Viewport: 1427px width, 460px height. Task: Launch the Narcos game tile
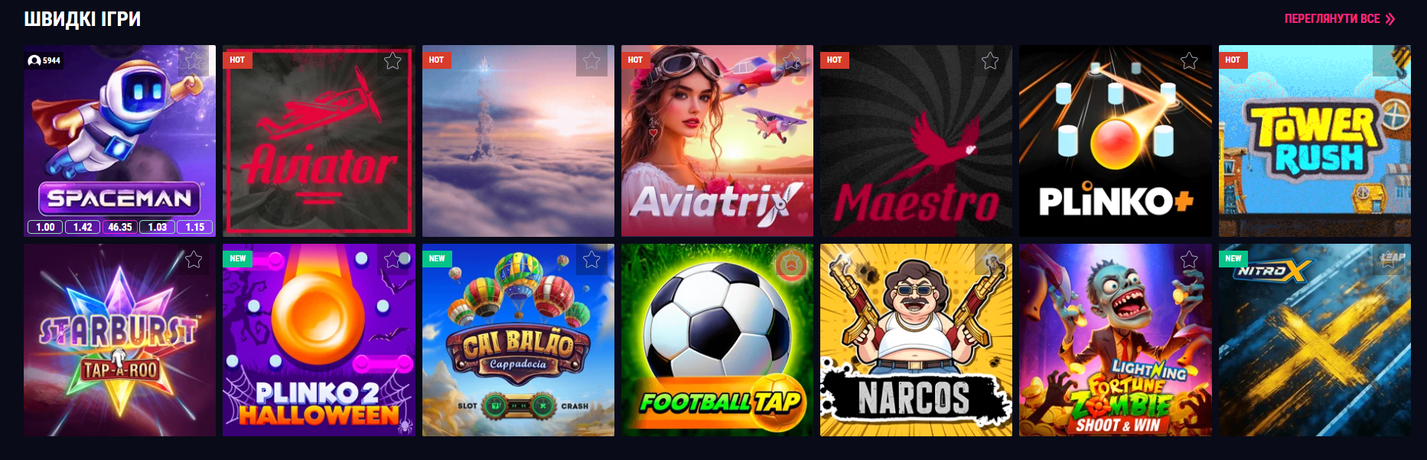916,340
